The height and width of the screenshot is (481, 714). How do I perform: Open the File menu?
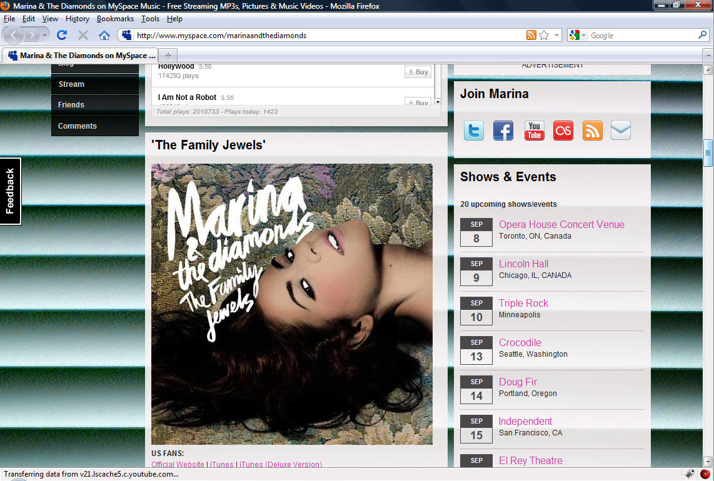(x=9, y=19)
